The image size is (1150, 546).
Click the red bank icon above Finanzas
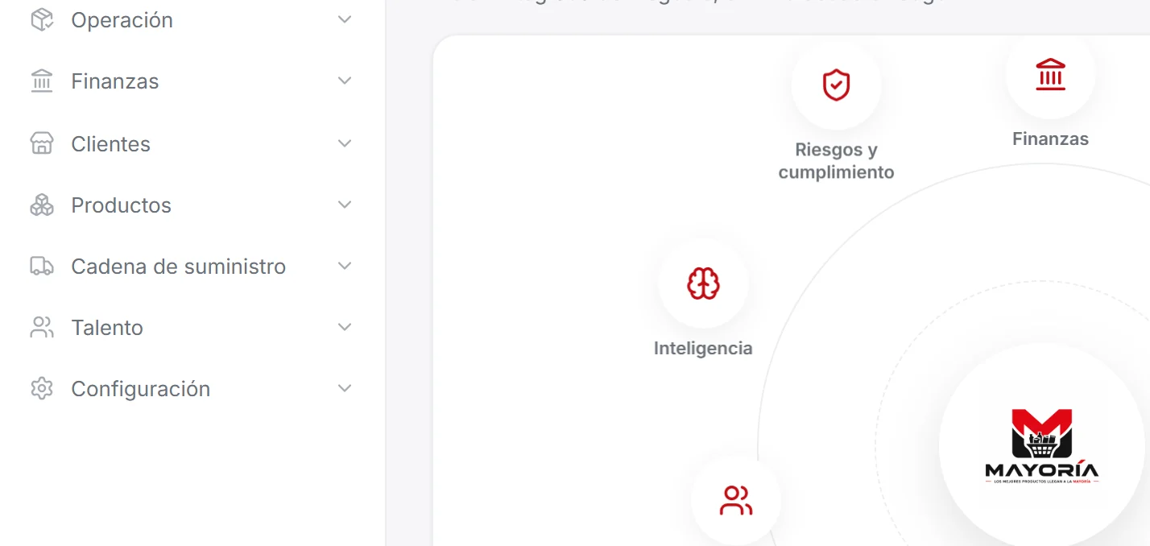1050,74
